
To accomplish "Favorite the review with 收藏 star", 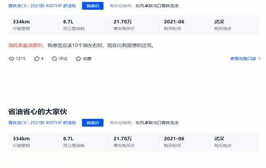I will coord(78,59).
